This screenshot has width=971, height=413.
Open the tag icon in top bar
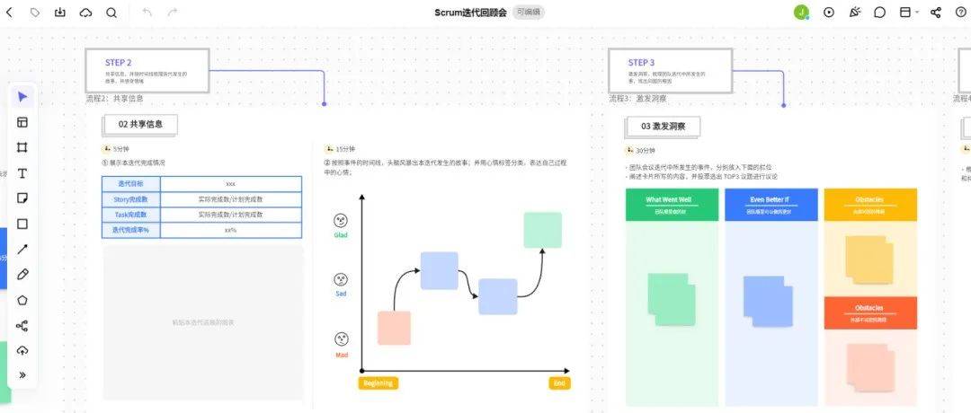35,13
